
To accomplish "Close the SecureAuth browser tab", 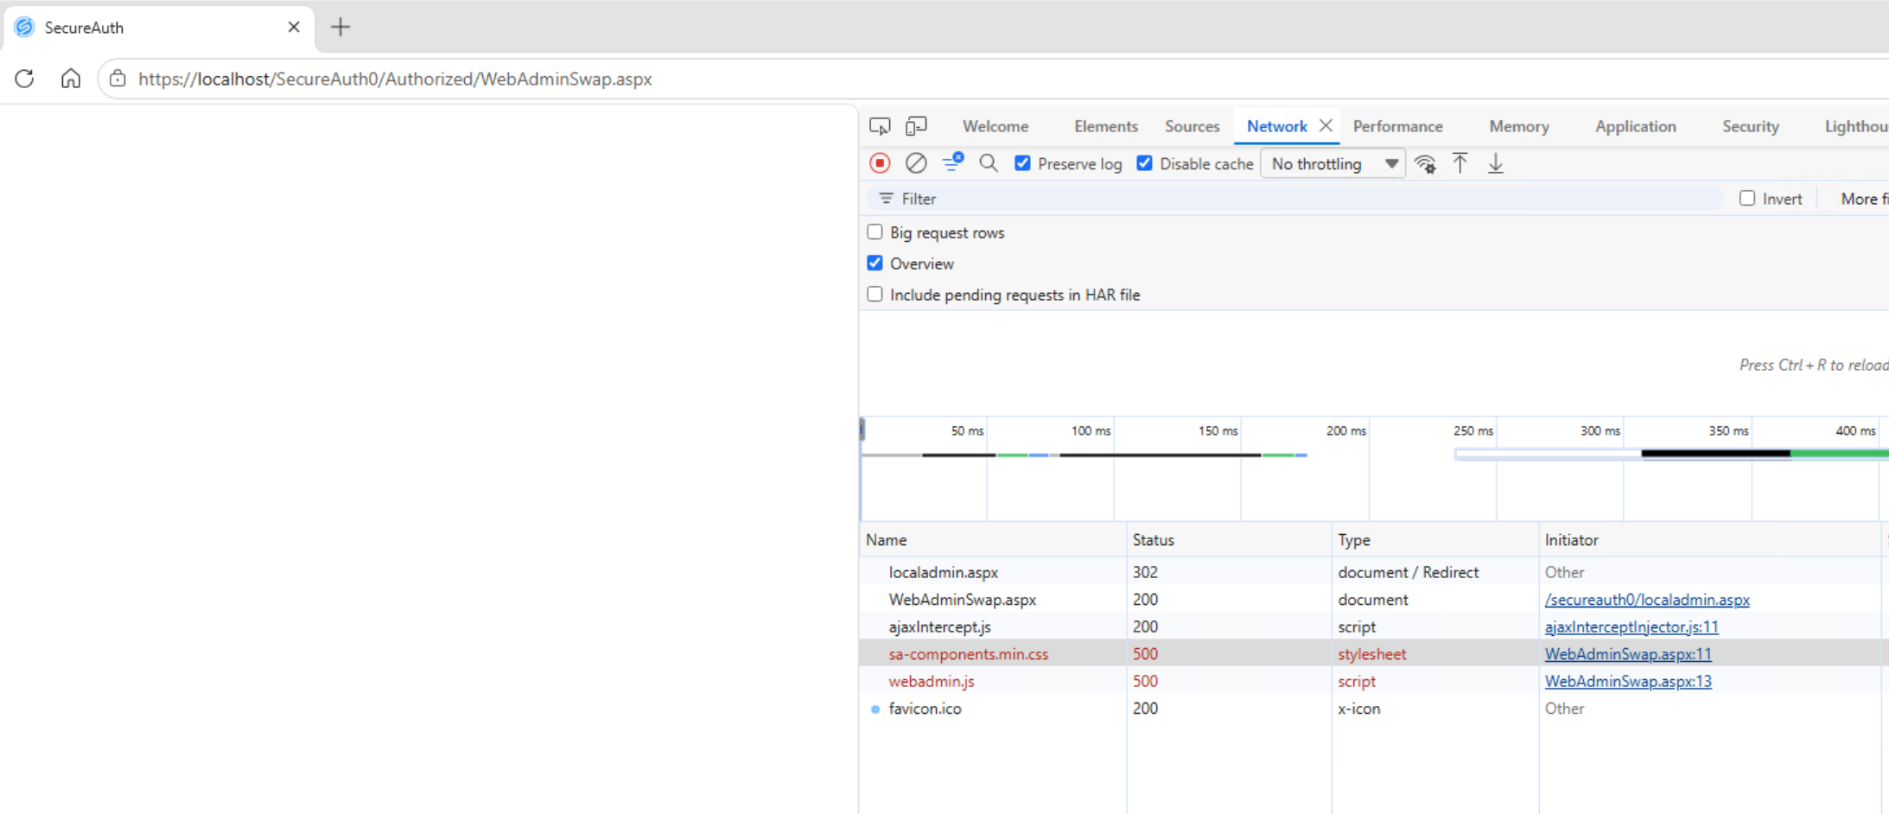I will [294, 27].
